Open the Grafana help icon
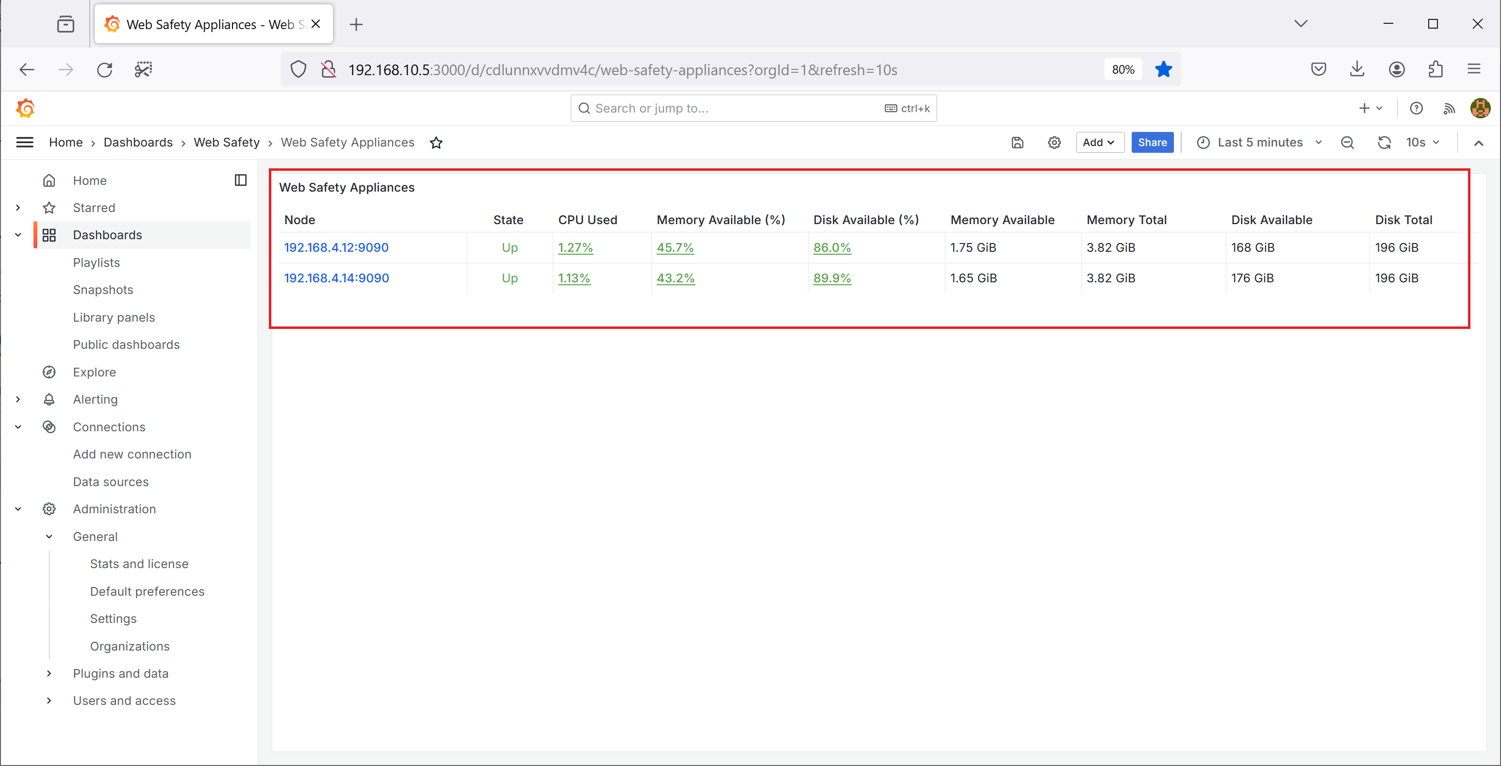 tap(1416, 108)
